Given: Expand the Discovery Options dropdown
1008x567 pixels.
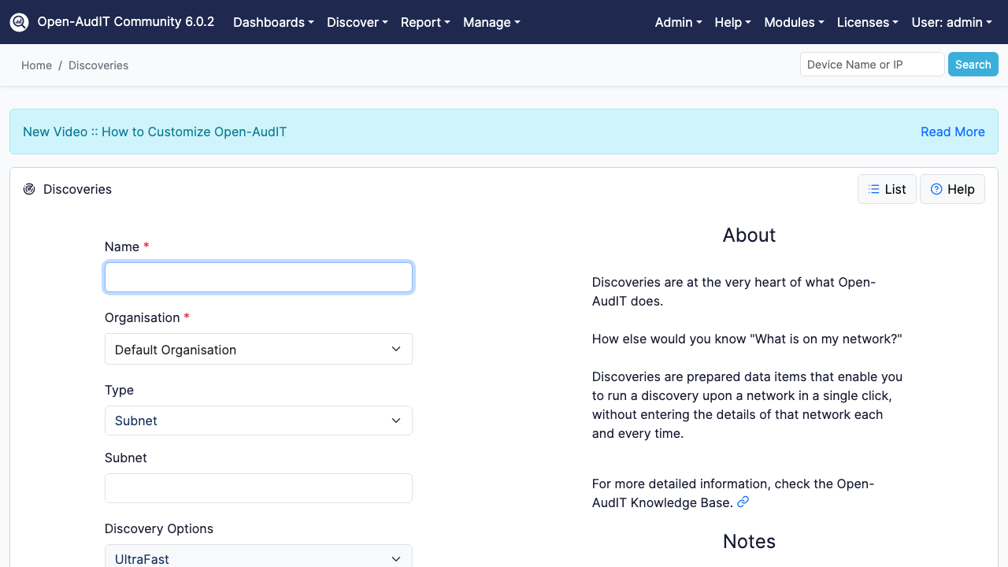Looking at the screenshot, I should pyautogui.click(x=258, y=558).
